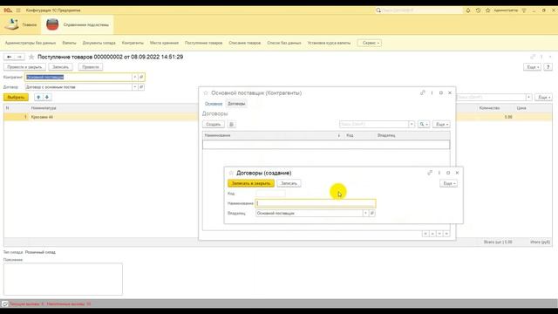Image resolution: width=558 pixels, height=314 pixels.
Task: Open Ещё dropdown in Договоры list
Action: (x=441, y=124)
